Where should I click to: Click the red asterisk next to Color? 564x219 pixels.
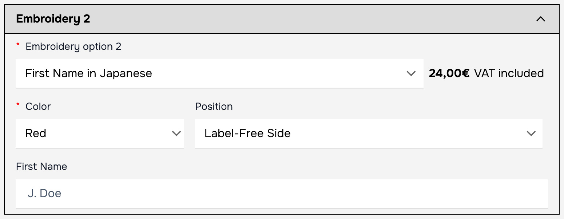[x=18, y=105]
